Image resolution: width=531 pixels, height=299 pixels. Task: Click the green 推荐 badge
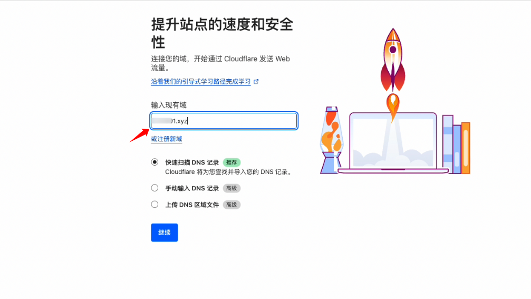pyautogui.click(x=231, y=162)
